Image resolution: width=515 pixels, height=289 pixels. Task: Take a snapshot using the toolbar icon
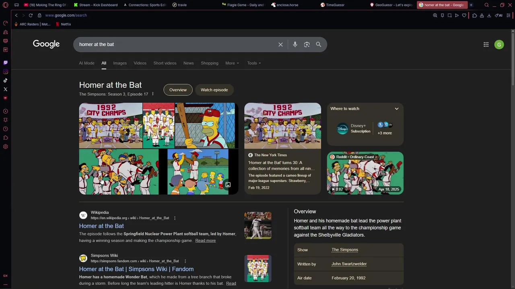click(449, 15)
